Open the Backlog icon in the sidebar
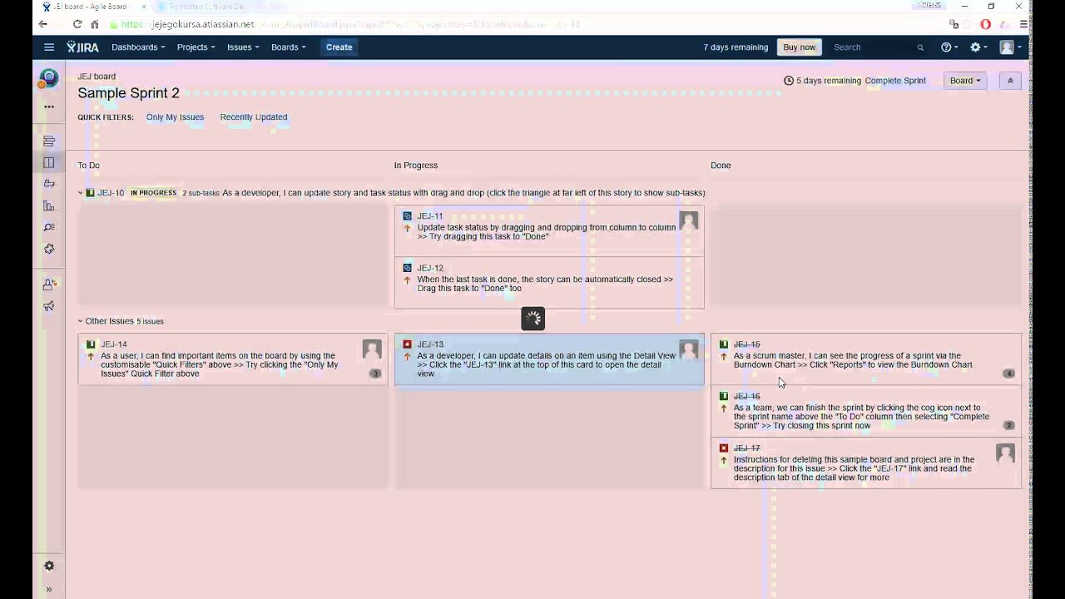The width and height of the screenshot is (1065, 599). [x=49, y=141]
